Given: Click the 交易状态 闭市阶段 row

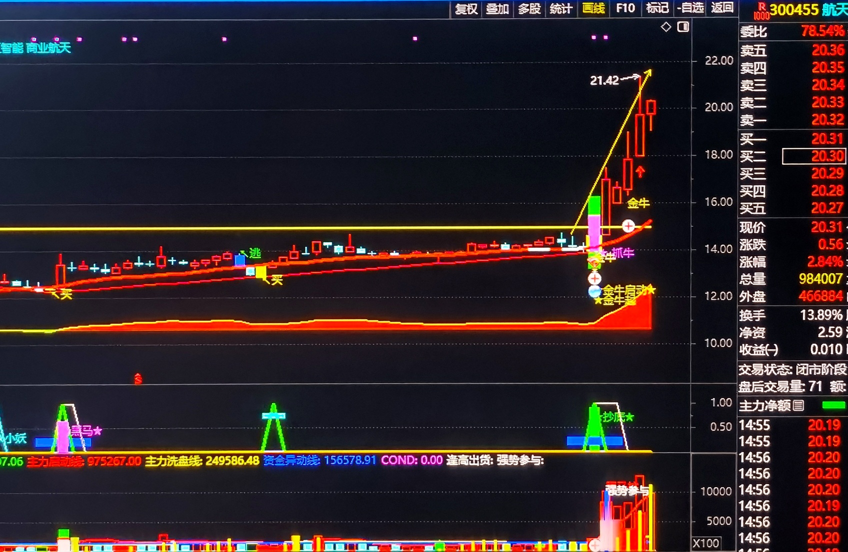Looking at the screenshot, I should [x=792, y=370].
